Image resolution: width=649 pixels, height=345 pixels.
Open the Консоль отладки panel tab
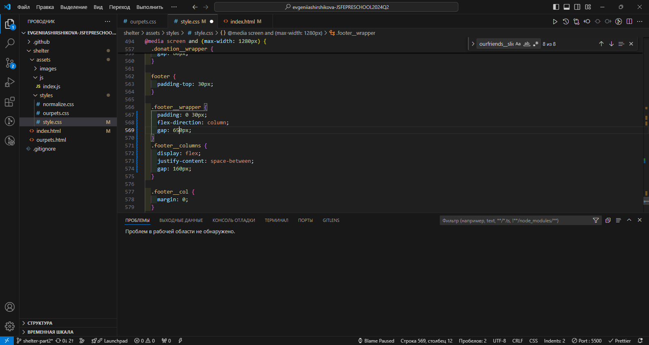click(x=234, y=220)
